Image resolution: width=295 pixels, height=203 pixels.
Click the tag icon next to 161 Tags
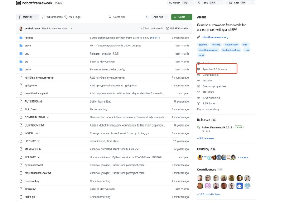pyautogui.click(x=66, y=17)
